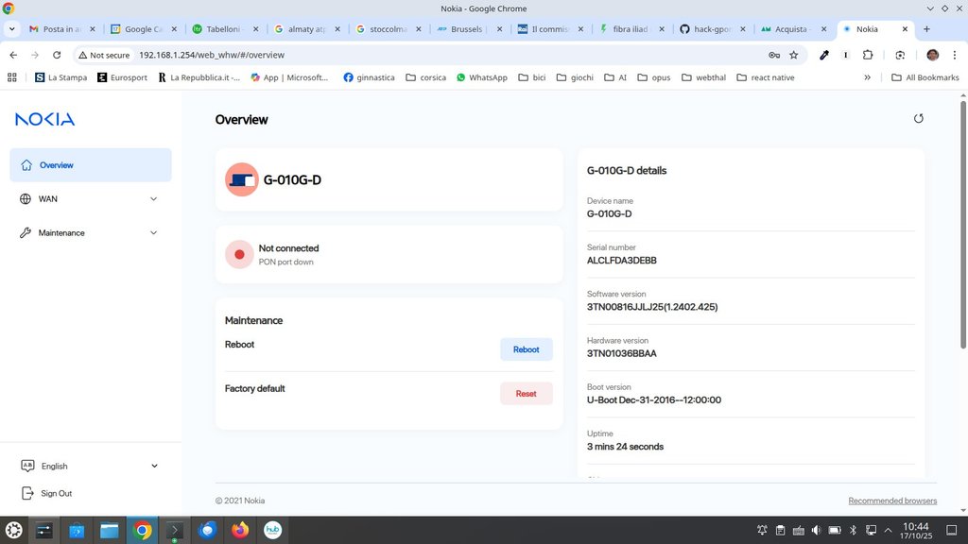Image resolution: width=968 pixels, height=544 pixels.
Task: Open the Chrome apps grid icon
Action: (x=11, y=77)
